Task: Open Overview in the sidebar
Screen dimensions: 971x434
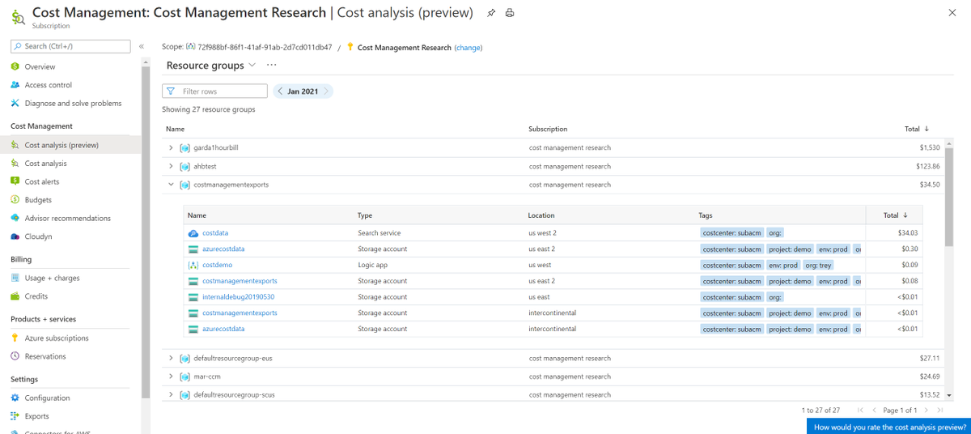Action: 40,66
